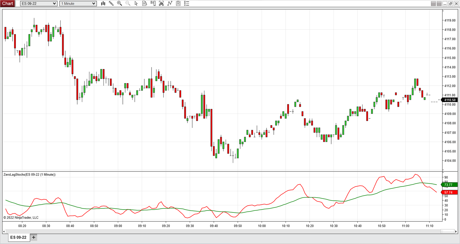Expand the 1 Minute interval dropdown
460x244 pixels.
coord(78,3)
